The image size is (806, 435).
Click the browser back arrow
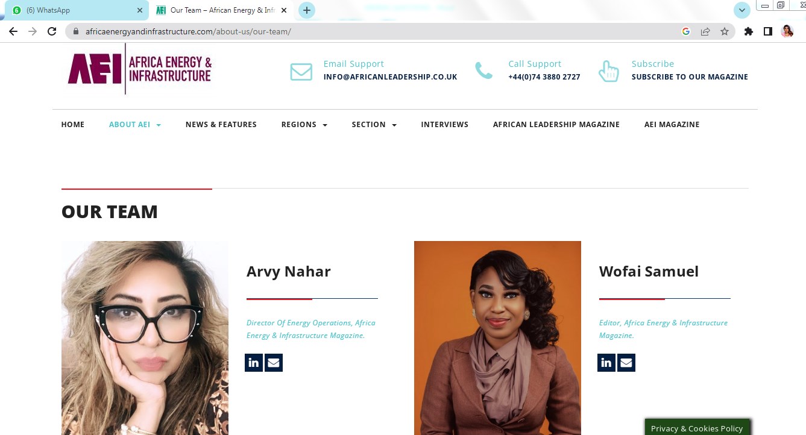coord(13,31)
